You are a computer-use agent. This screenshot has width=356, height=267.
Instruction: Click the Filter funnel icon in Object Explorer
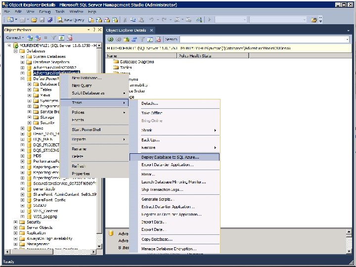[x=53, y=38]
